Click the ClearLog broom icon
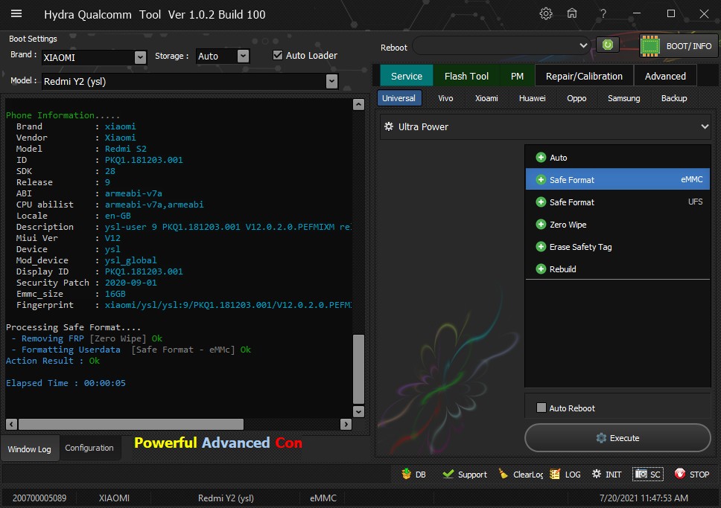 pyautogui.click(x=504, y=474)
